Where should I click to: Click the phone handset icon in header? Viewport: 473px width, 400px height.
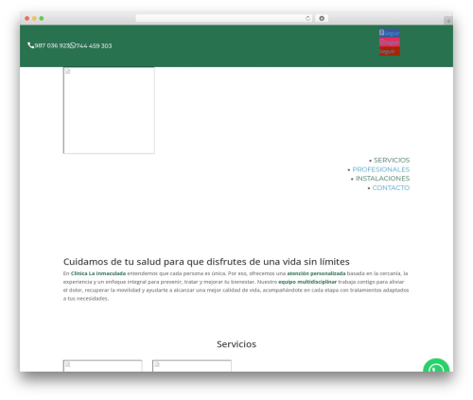tap(30, 45)
